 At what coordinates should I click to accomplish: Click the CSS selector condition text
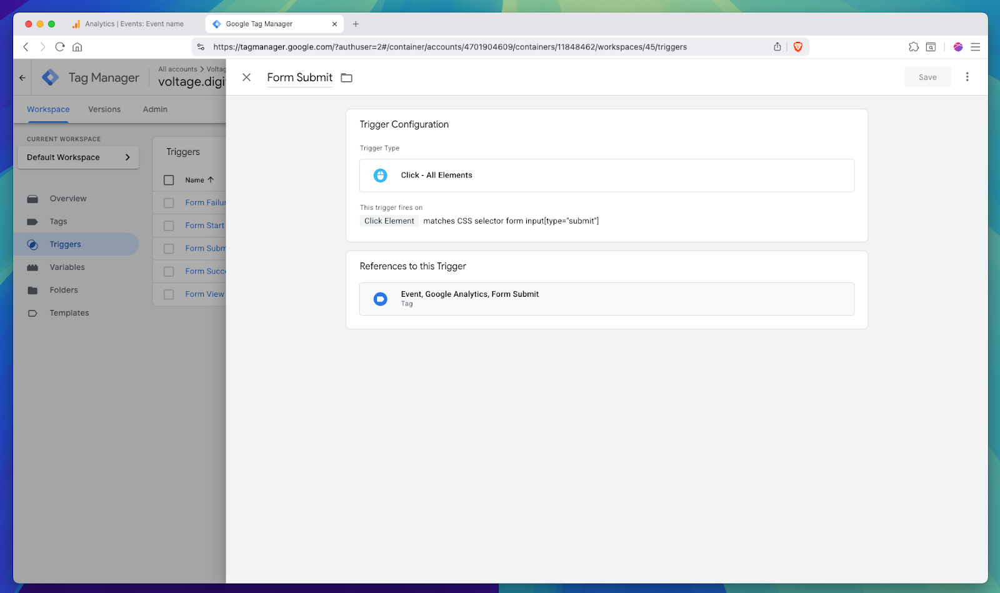coord(511,221)
